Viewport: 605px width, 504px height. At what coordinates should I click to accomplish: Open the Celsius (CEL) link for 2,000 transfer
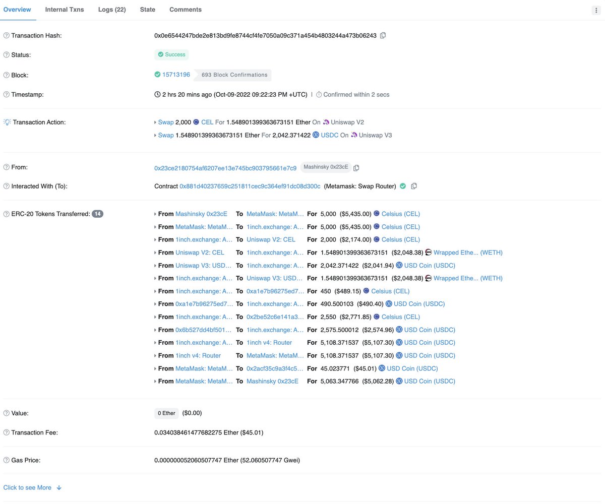pyautogui.click(x=401, y=239)
